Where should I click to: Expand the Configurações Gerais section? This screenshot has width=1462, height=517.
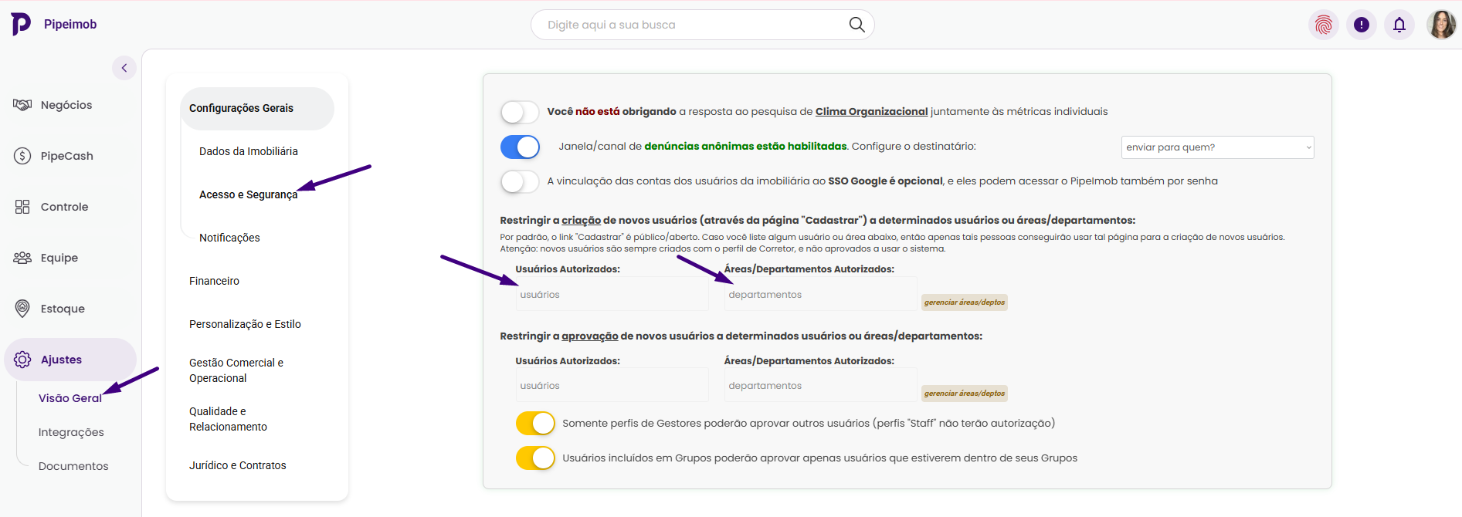pyautogui.click(x=241, y=108)
